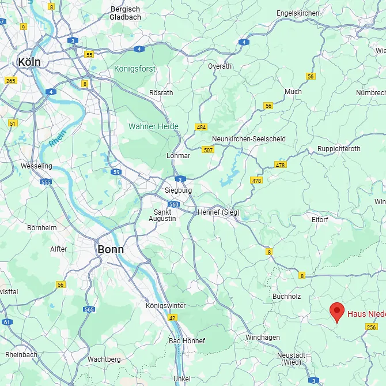Click the yellow 256 road shield

click(x=371, y=327)
